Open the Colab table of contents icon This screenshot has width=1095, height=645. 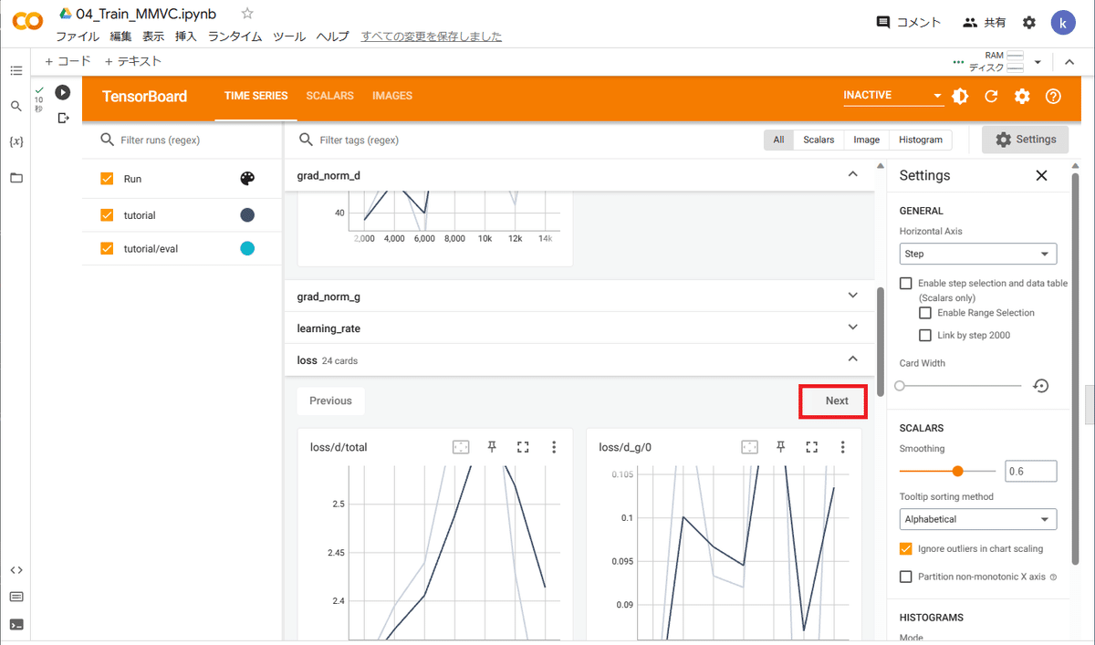[16, 70]
